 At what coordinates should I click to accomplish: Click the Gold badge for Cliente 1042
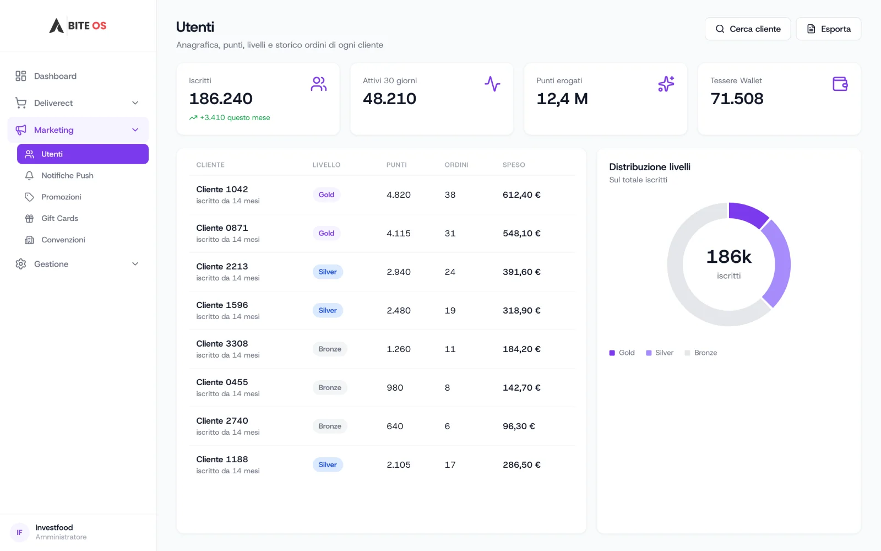click(x=327, y=195)
